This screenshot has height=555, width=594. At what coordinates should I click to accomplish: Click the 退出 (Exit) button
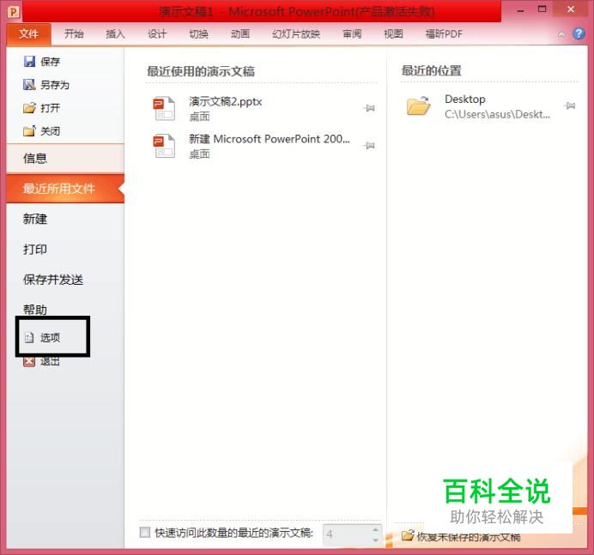42,362
